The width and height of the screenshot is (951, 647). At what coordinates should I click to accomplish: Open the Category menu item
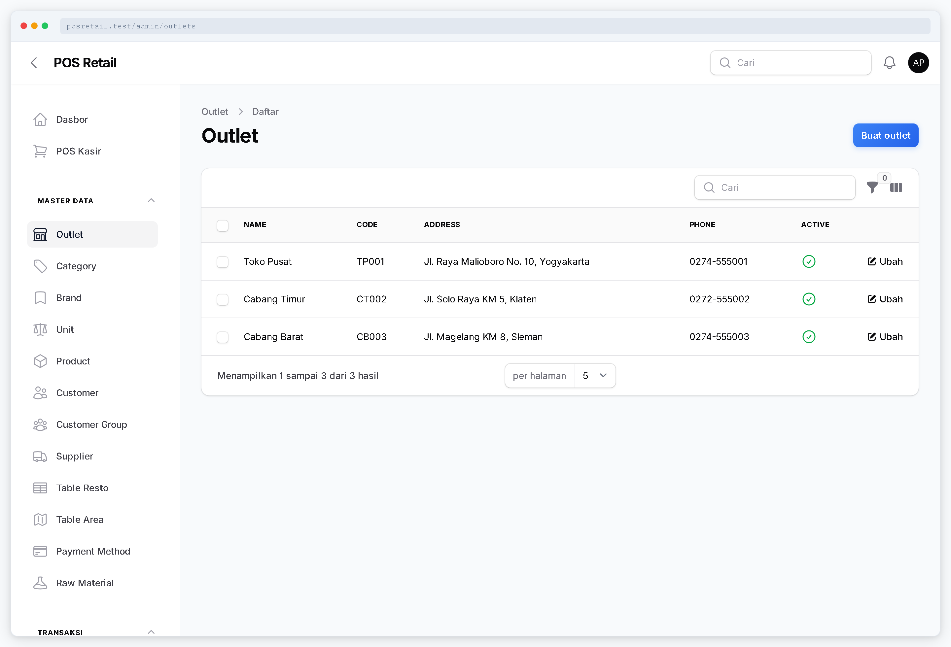pyautogui.click(x=92, y=266)
